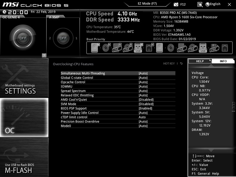The height and width of the screenshot is (177, 236).
Task: Switch to the HELP tab
Action: click(200, 61)
